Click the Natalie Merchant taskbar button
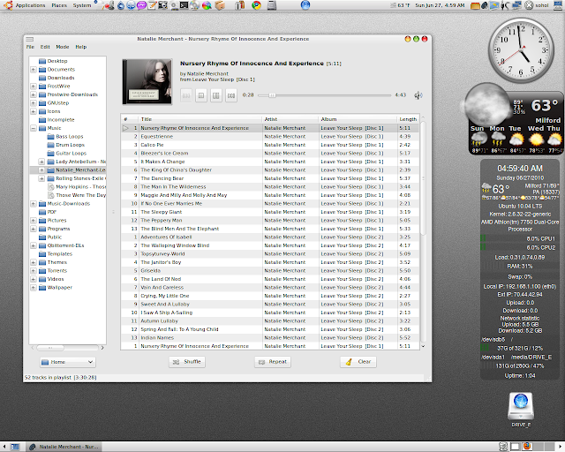Image resolution: width=565 pixels, height=452 pixels. pyautogui.click(x=64, y=447)
